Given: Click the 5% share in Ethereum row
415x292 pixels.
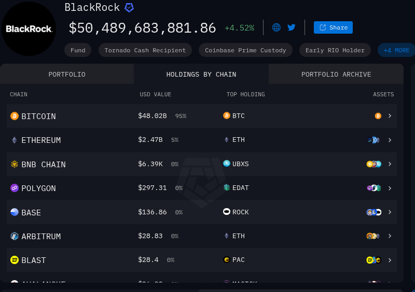Looking at the screenshot, I should pyautogui.click(x=175, y=140).
